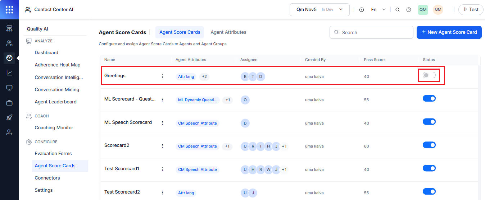Screen dimensions: 485x200
Task: Disable the ML Speech Scorecard status toggle
Action: pos(429,122)
